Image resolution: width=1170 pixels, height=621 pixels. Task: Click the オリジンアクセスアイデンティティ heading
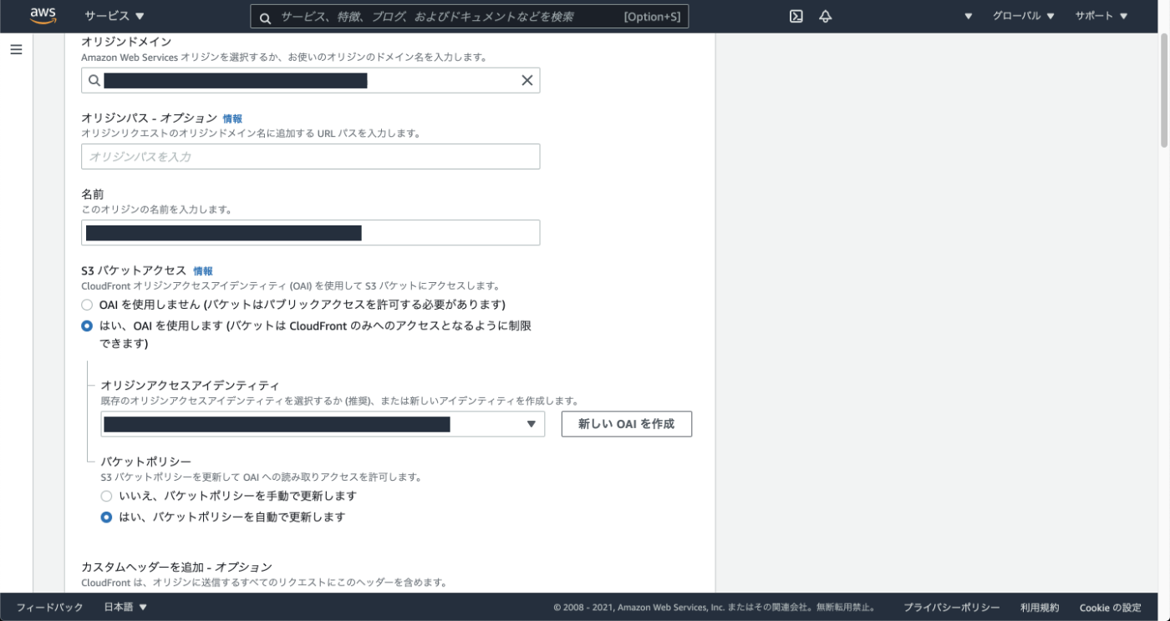(x=190, y=386)
